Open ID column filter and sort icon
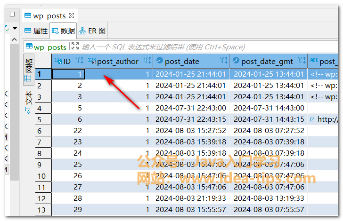This screenshot has width=343, height=221. 80,60
